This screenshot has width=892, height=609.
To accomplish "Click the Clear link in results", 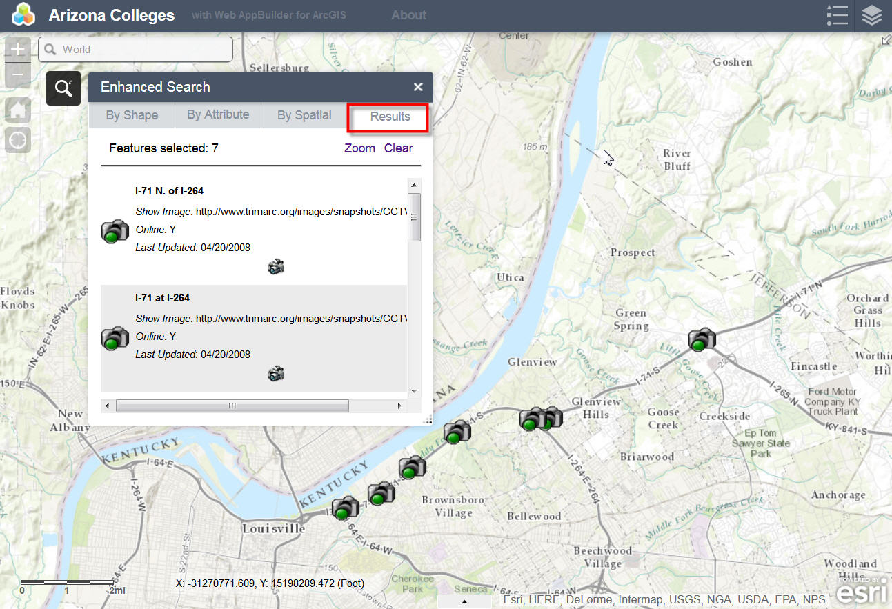I will pyautogui.click(x=398, y=148).
